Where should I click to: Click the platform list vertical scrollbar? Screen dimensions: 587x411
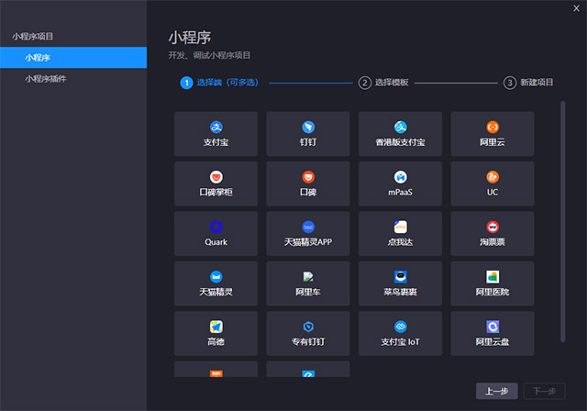tap(562, 221)
